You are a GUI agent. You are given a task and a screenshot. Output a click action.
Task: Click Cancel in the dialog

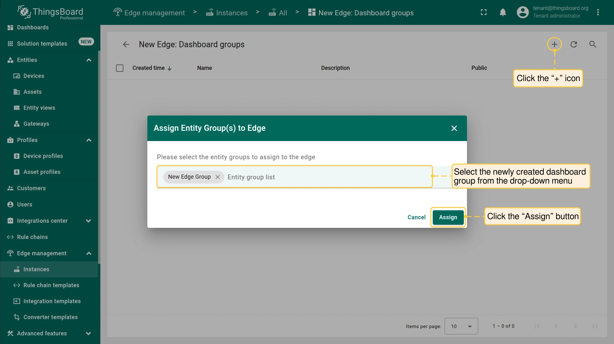pos(416,217)
